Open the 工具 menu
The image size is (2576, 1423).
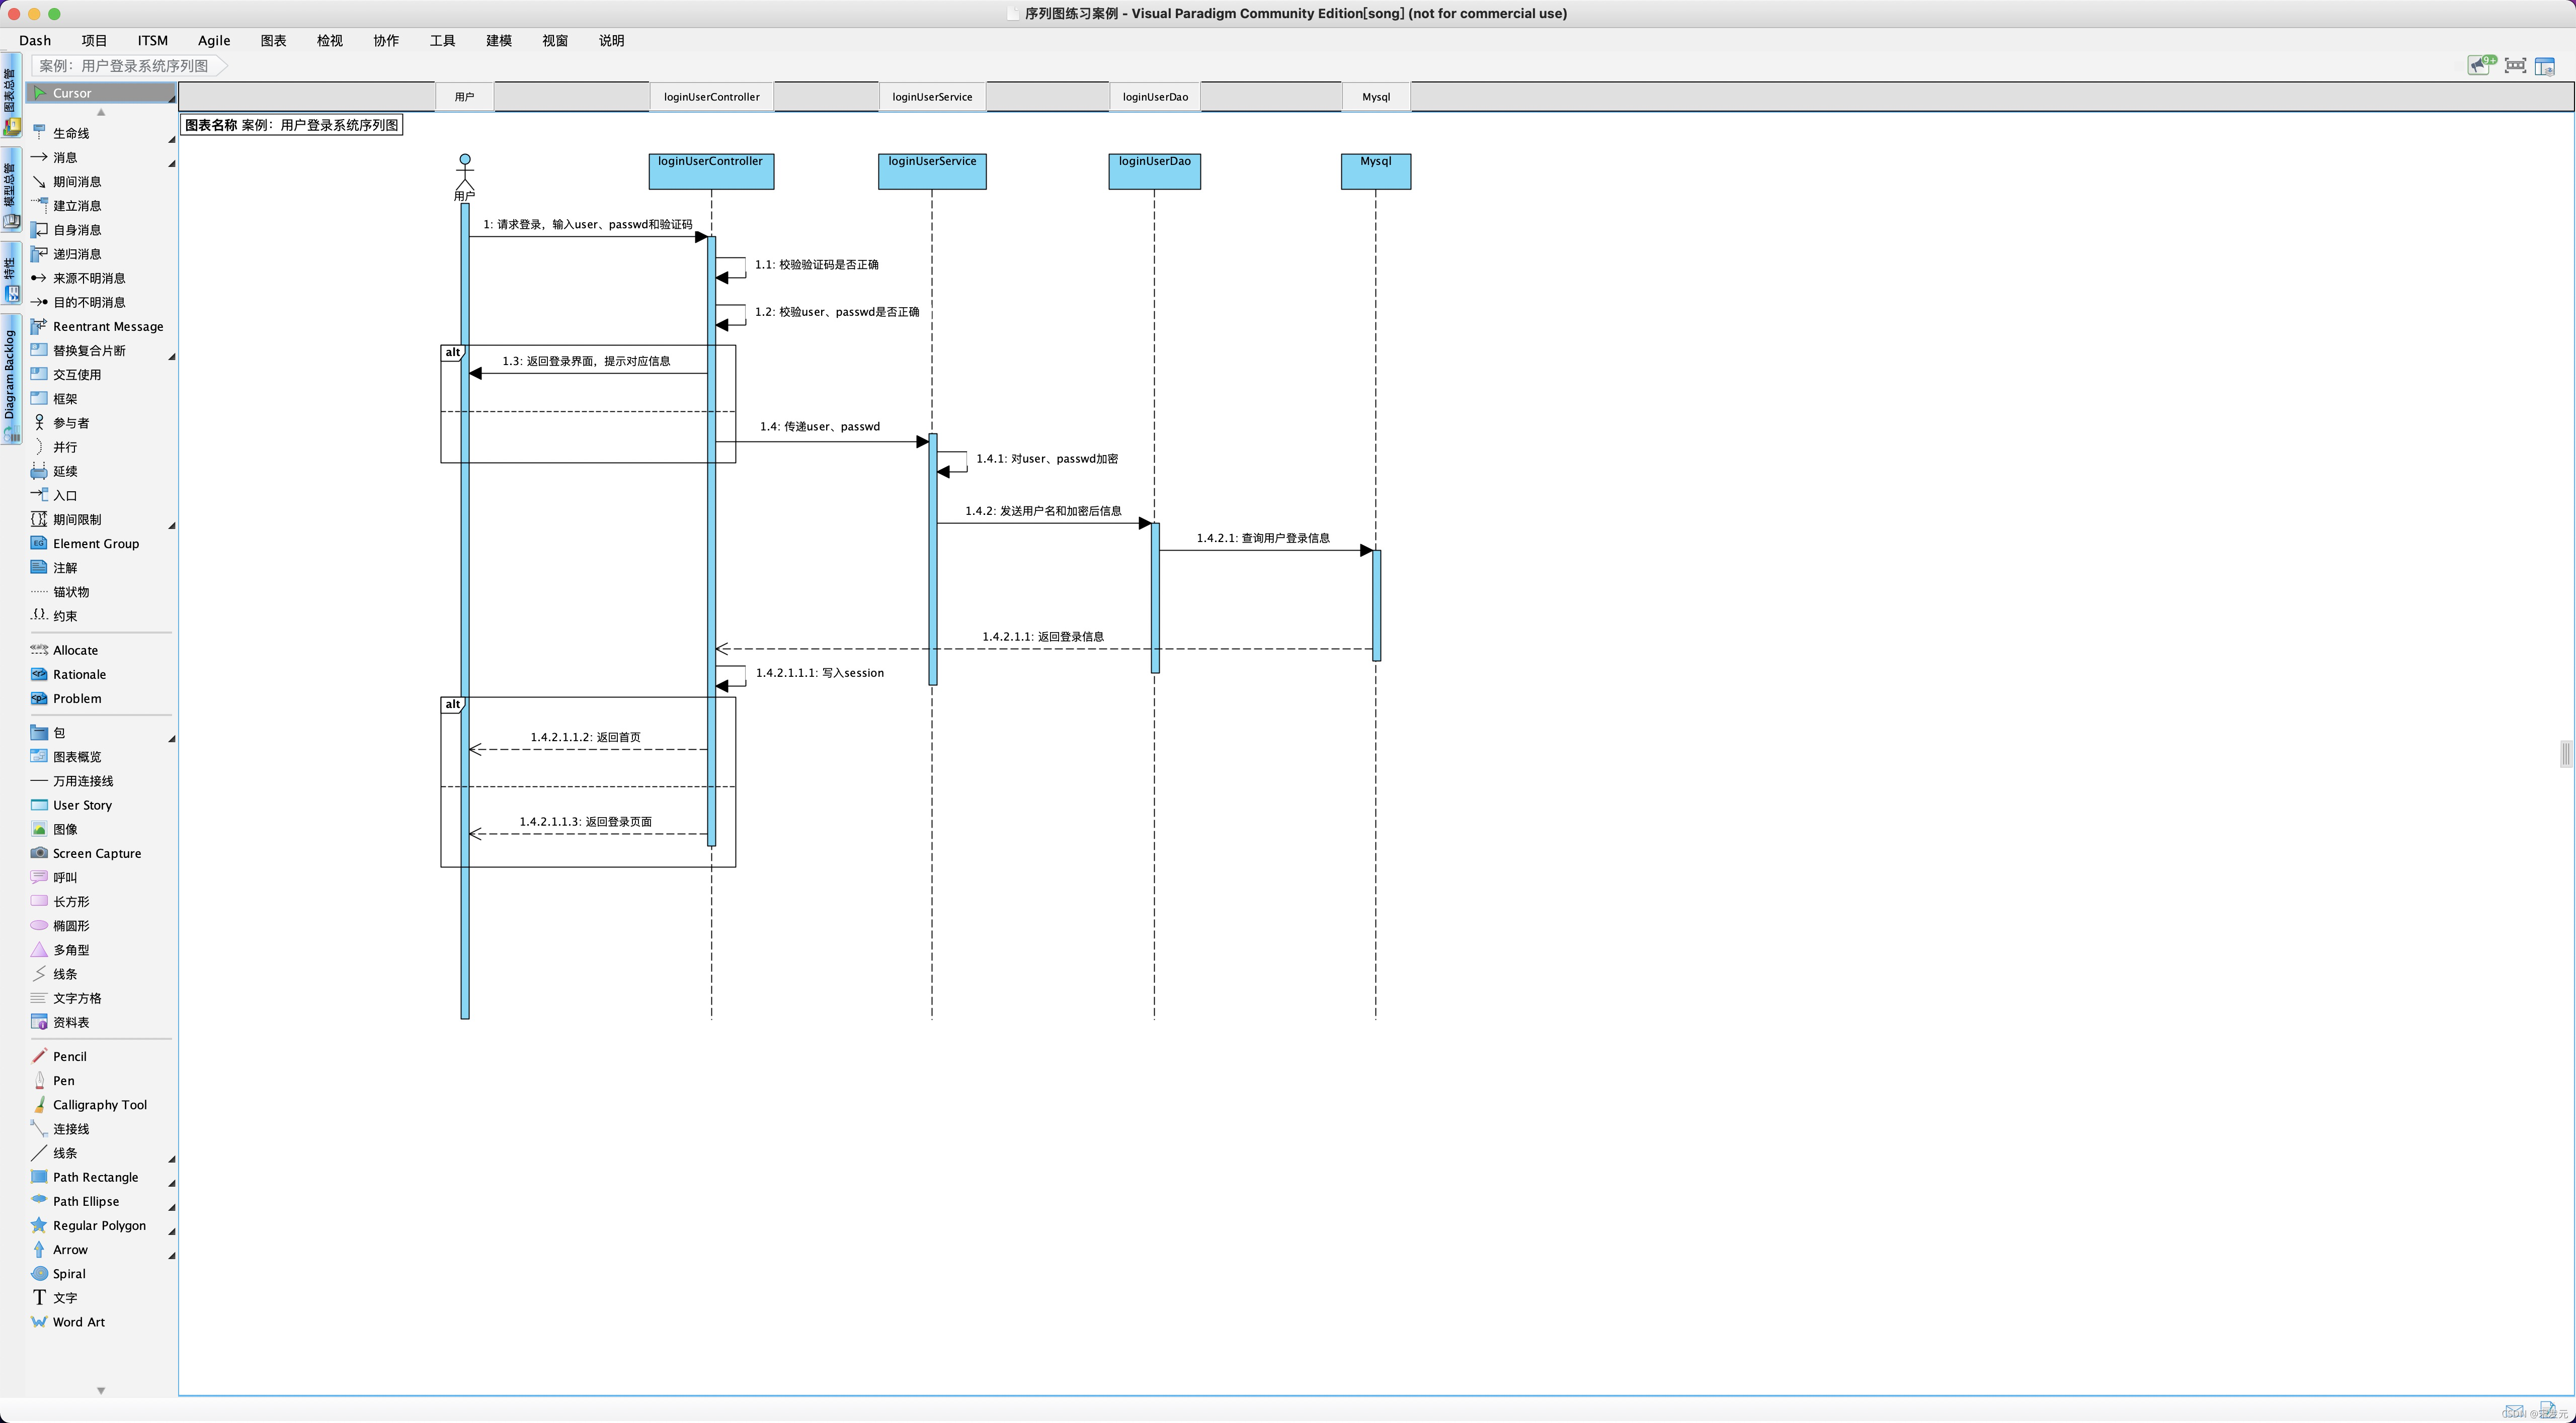click(x=442, y=41)
